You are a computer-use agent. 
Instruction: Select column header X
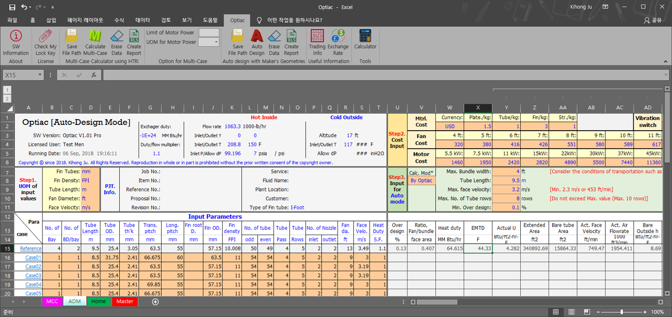pyautogui.click(x=478, y=108)
